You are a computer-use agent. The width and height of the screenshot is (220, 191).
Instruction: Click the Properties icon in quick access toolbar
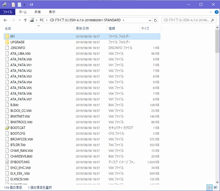click(13, 5)
